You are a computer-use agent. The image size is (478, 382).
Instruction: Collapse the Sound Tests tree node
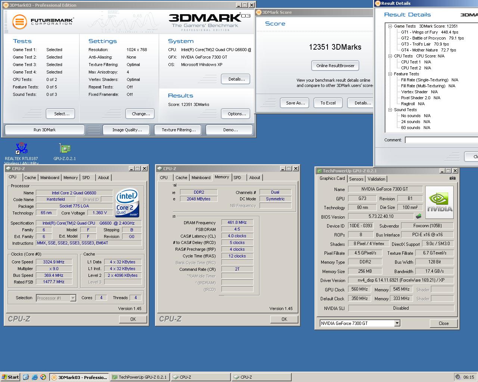(x=390, y=110)
